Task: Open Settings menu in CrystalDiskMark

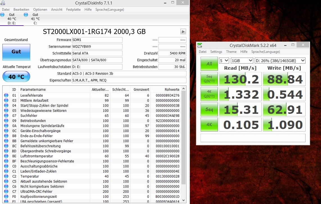Action: click(x=216, y=52)
